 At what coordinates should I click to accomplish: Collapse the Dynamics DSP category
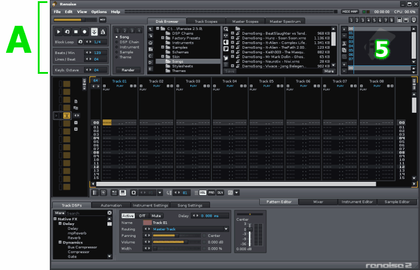coord(60,242)
